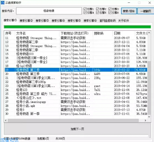Click the horizontal scrollbar thumb
The width and height of the screenshot is (154, 142).
pyautogui.click(x=73, y=120)
